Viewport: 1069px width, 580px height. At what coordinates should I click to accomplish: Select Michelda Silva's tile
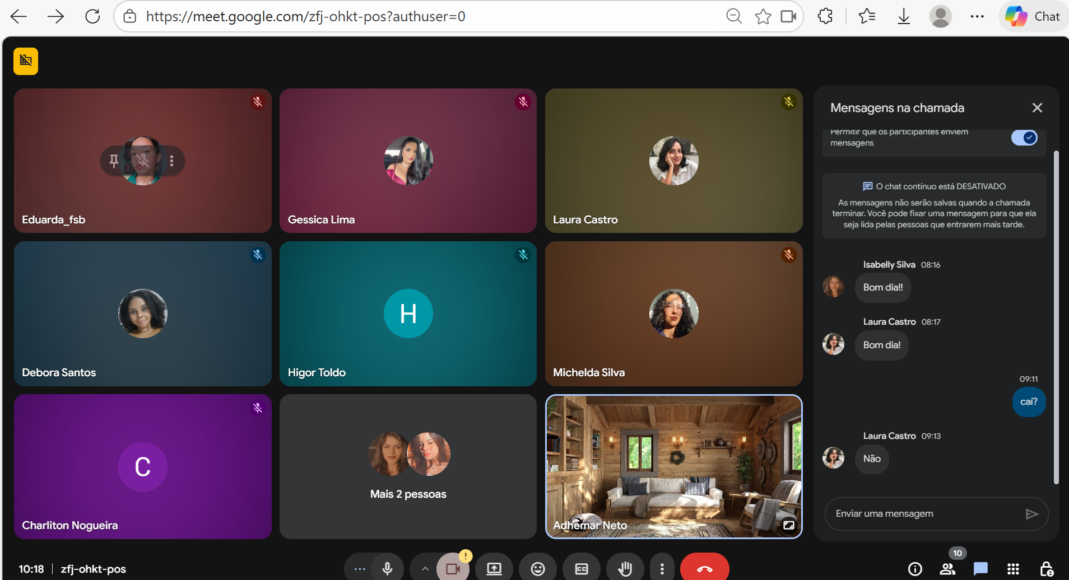click(x=673, y=314)
